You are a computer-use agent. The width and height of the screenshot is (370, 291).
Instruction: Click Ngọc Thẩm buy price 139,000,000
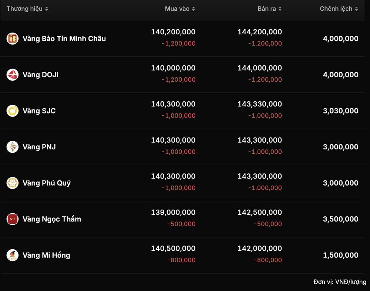[173, 212]
